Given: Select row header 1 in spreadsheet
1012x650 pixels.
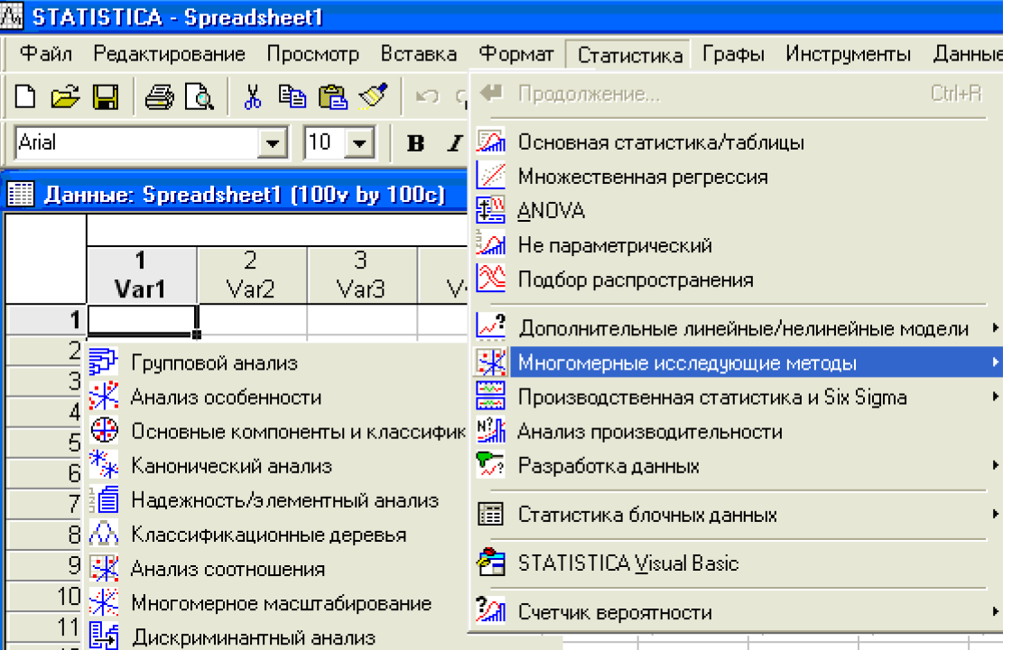Looking at the screenshot, I should 45,320.
